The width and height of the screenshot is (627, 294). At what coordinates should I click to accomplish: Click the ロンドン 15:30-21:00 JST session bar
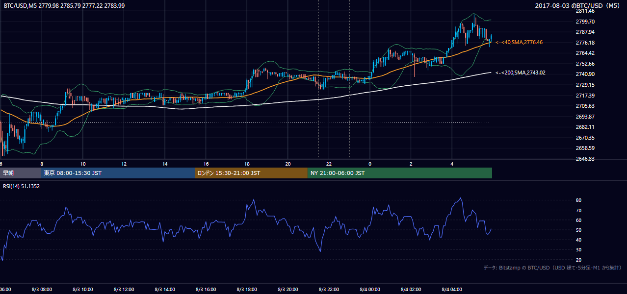251,173
